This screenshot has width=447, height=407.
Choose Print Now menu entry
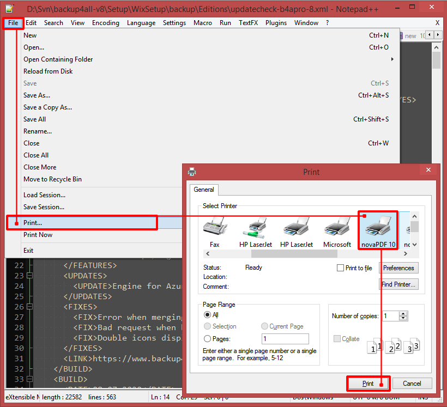click(94, 235)
